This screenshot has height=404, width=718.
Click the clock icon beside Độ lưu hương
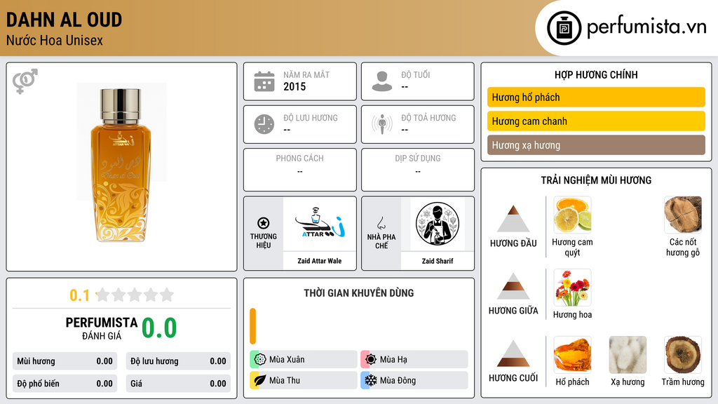coord(264,124)
